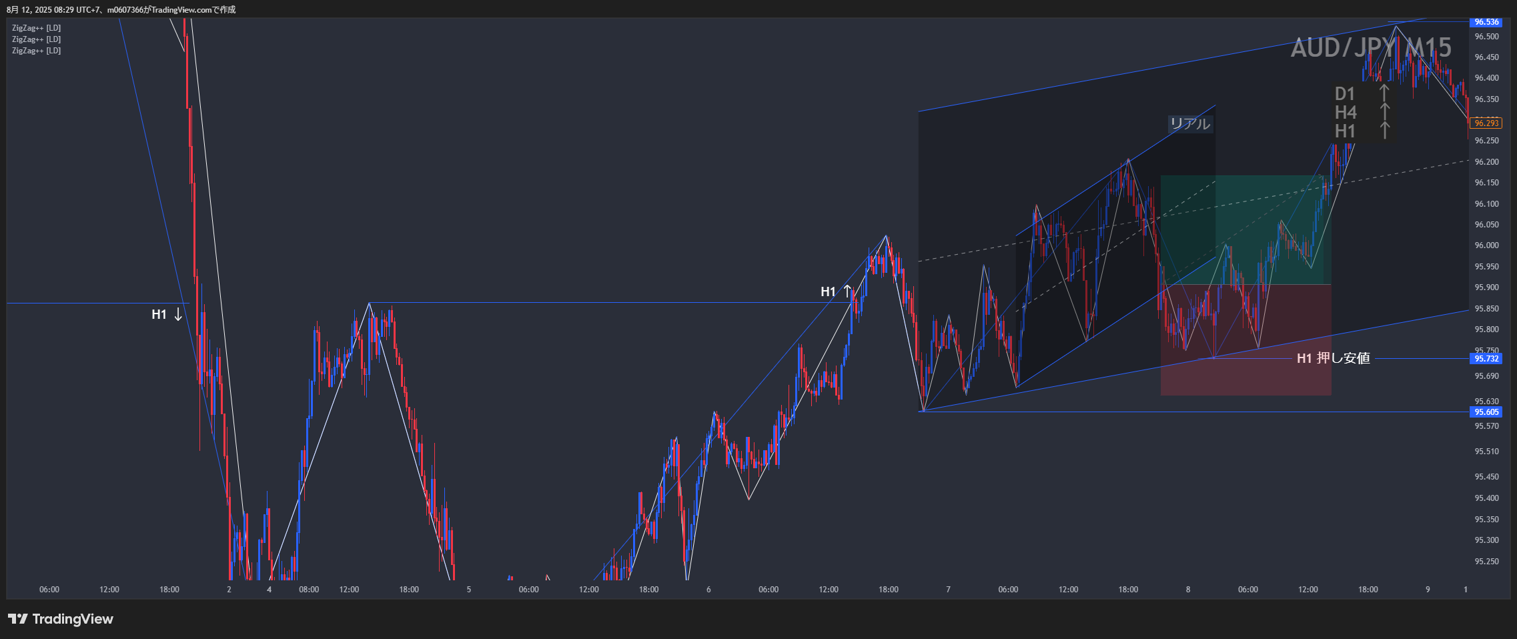
Task: Click the 96.350 price axis value
Action: (1486, 99)
